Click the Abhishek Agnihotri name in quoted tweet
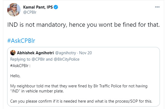This screenshot has width=165, height=109. point(35,53)
